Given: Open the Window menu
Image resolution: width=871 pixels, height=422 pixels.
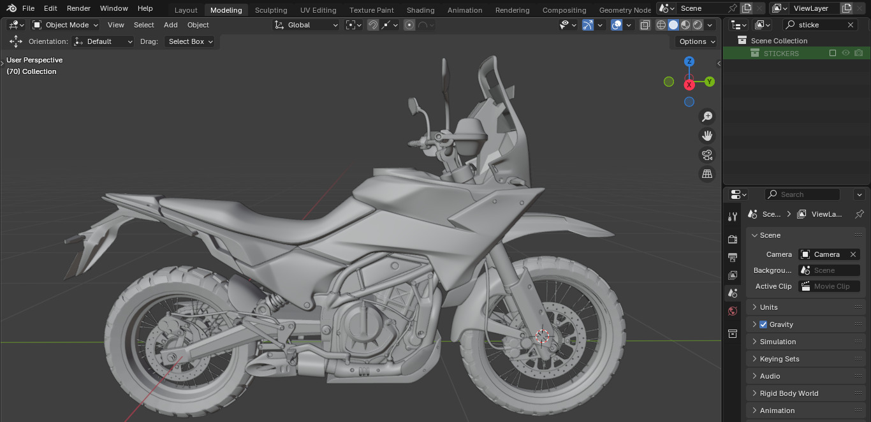Looking at the screenshot, I should [x=114, y=8].
